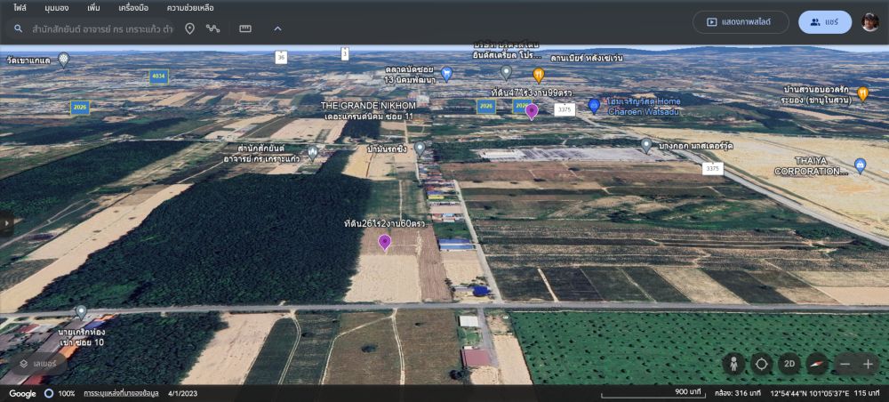Click the แชร์ share button
The height and width of the screenshot is (402, 889).
(824, 22)
